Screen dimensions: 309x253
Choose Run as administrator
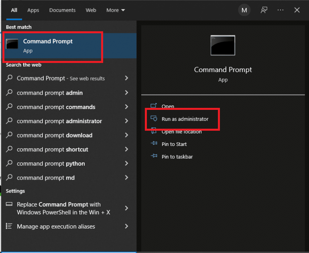[x=185, y=119]
